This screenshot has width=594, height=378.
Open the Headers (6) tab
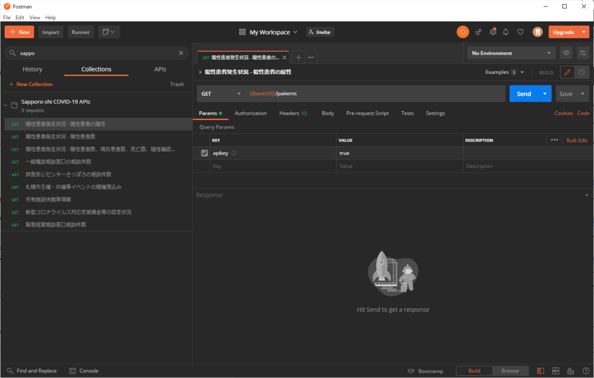[293, 113]
